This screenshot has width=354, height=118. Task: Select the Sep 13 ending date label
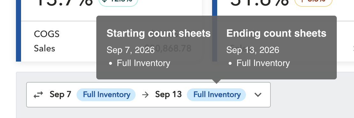coord(168,94)
